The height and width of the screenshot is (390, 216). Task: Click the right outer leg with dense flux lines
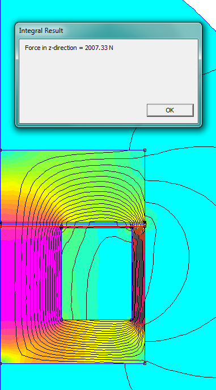point(138,274)
